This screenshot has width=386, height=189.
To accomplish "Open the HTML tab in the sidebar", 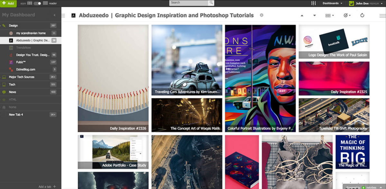I will 31,99.
